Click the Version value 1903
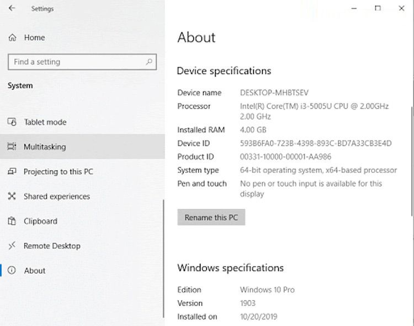 tap(248, 303)
